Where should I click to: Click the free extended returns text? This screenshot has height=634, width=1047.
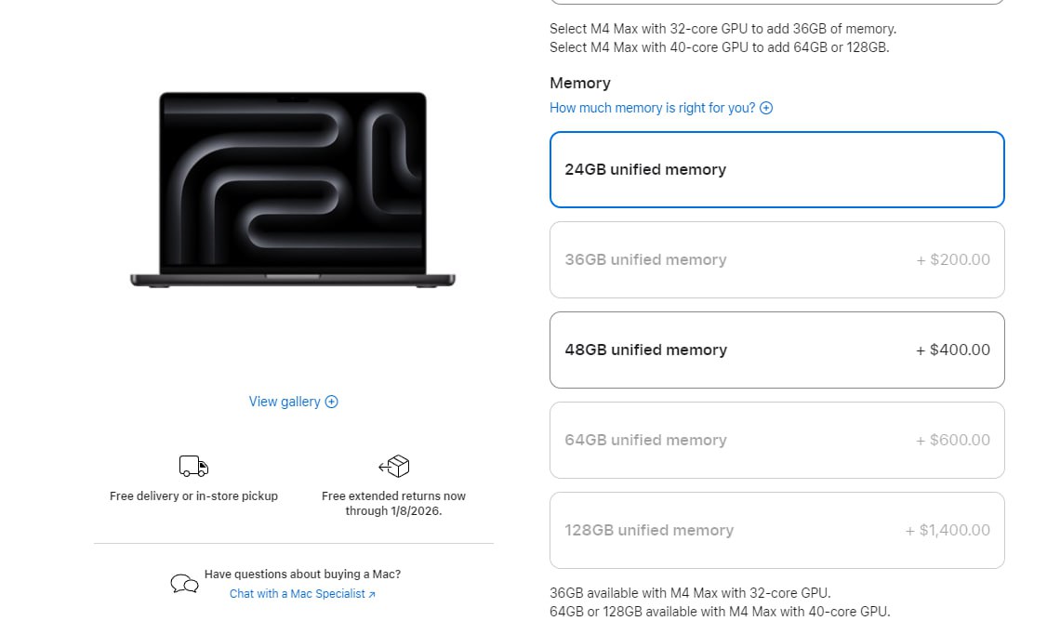pyautogui.click(x=393, y=503)
